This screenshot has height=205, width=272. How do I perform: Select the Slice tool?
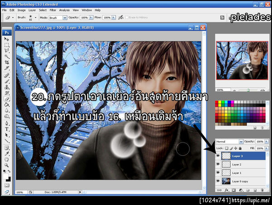coord(7,68)
